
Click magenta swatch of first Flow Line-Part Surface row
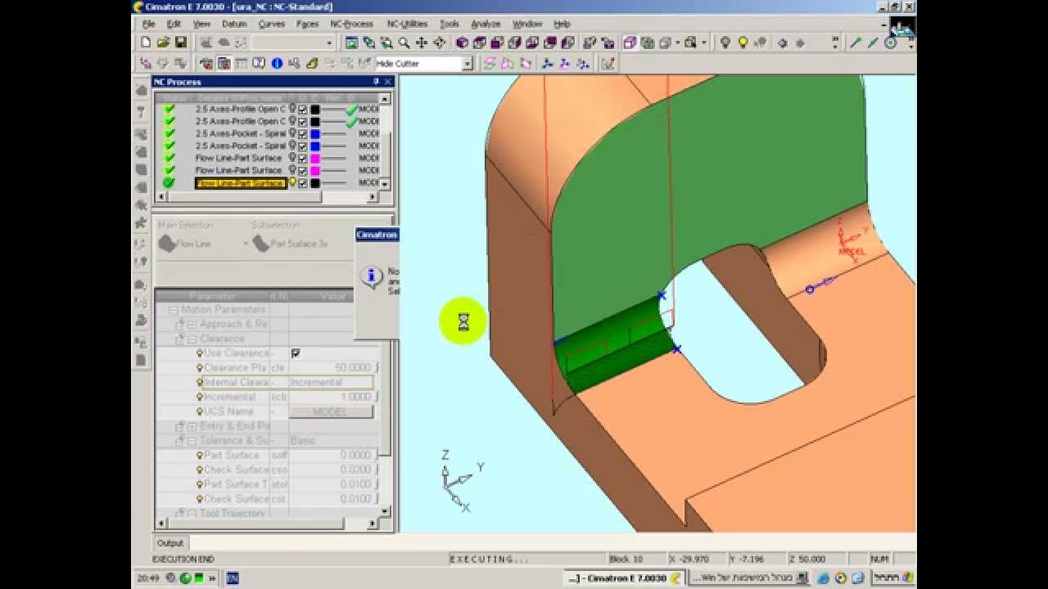point(314,158)
